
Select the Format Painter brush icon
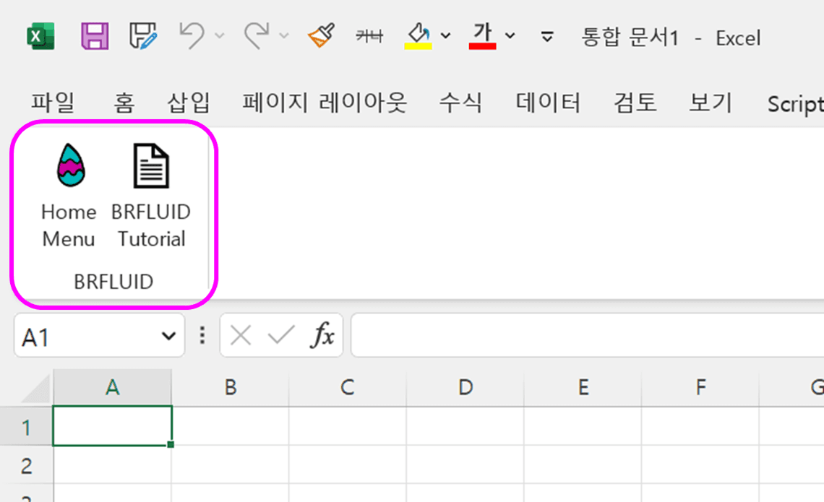[321, 36]
